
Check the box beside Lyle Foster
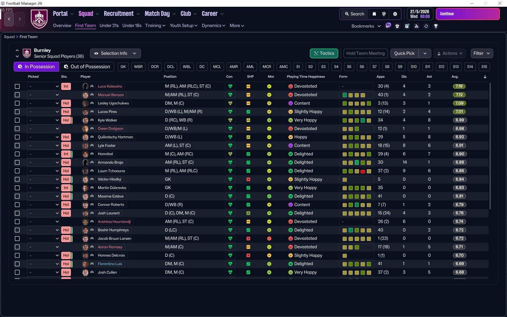pos(17,145)
